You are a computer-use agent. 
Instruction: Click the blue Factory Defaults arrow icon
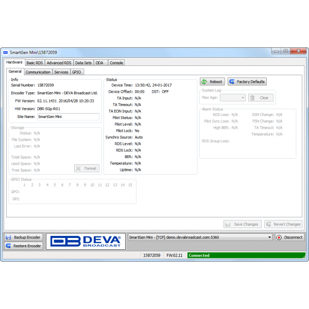pos(232,81)
